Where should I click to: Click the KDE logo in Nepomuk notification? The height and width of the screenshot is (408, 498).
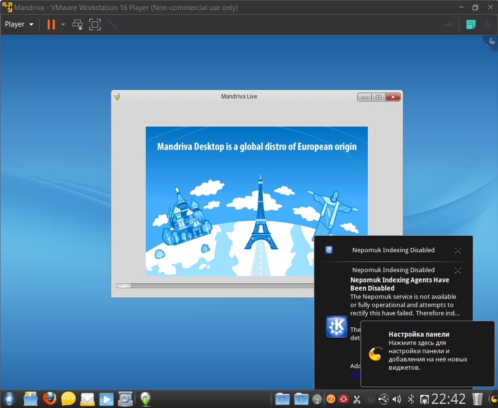(x=336, y=327)
